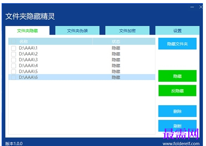This screenshot has height=146, width=206.
Task: Minimize the 文件夹隐藏精灵 window
Action: [x=192, y=7]
